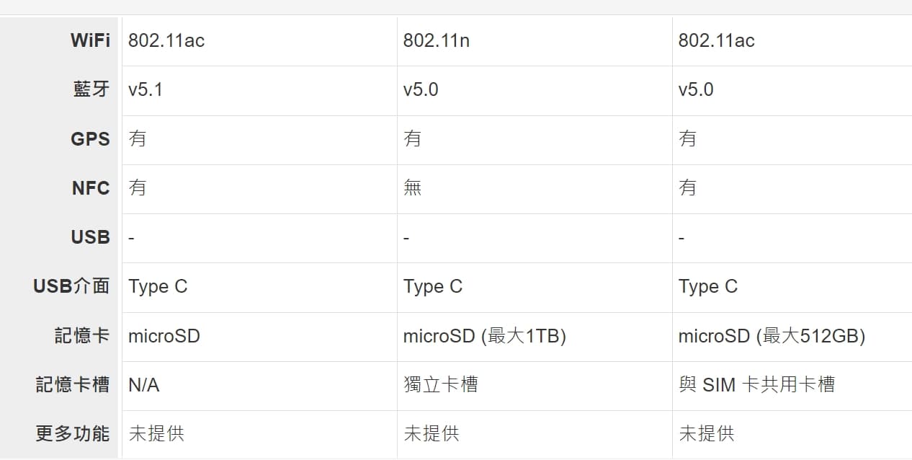Select the 獨立卡槽 cell
Viewport: 912px width, 460px height.
[x=440, y=384]
